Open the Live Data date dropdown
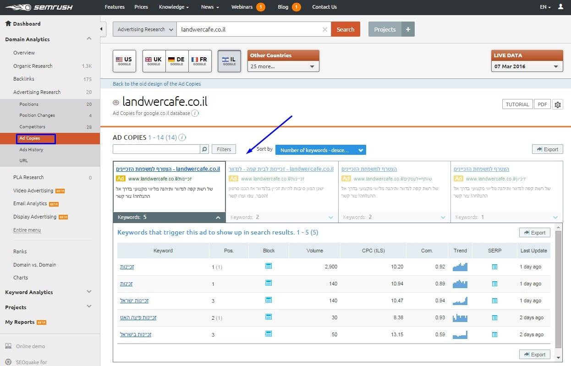Viewport: 571px width, 366px height. pyautogui.click(x=527, y=66)
